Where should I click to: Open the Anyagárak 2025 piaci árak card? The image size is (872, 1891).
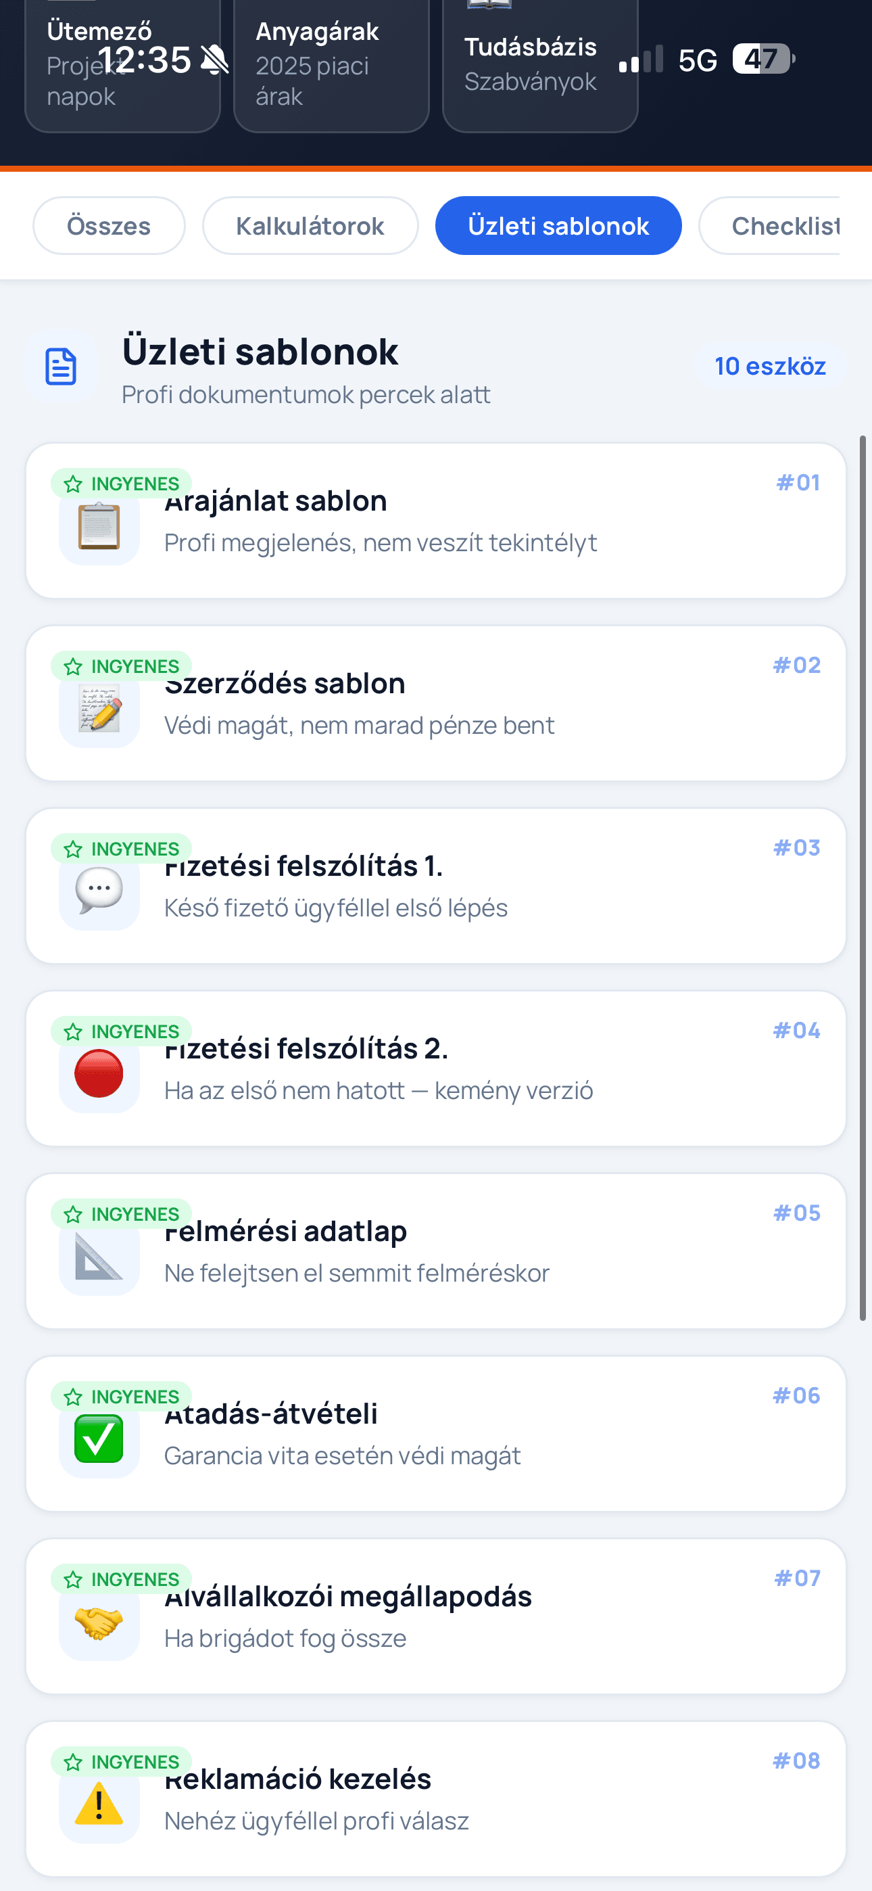pyautogui.click(x=331, y=65)
